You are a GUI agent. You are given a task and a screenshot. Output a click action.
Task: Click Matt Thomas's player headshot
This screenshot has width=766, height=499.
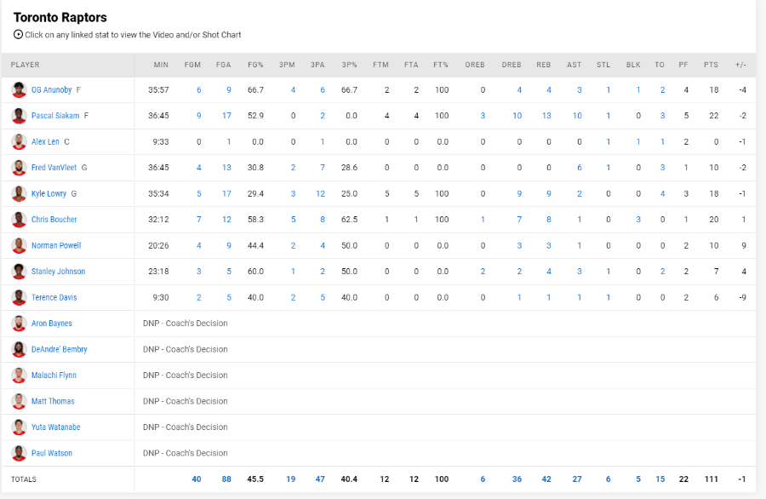click(x=19, y=401)
